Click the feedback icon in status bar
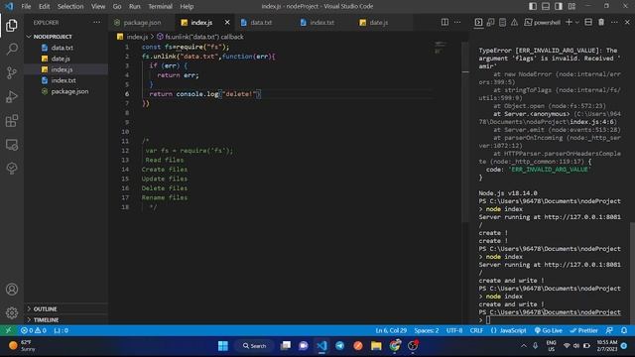The height and width of the screenshot is (357, 635). pyautogui.click(x=609, y=330)
